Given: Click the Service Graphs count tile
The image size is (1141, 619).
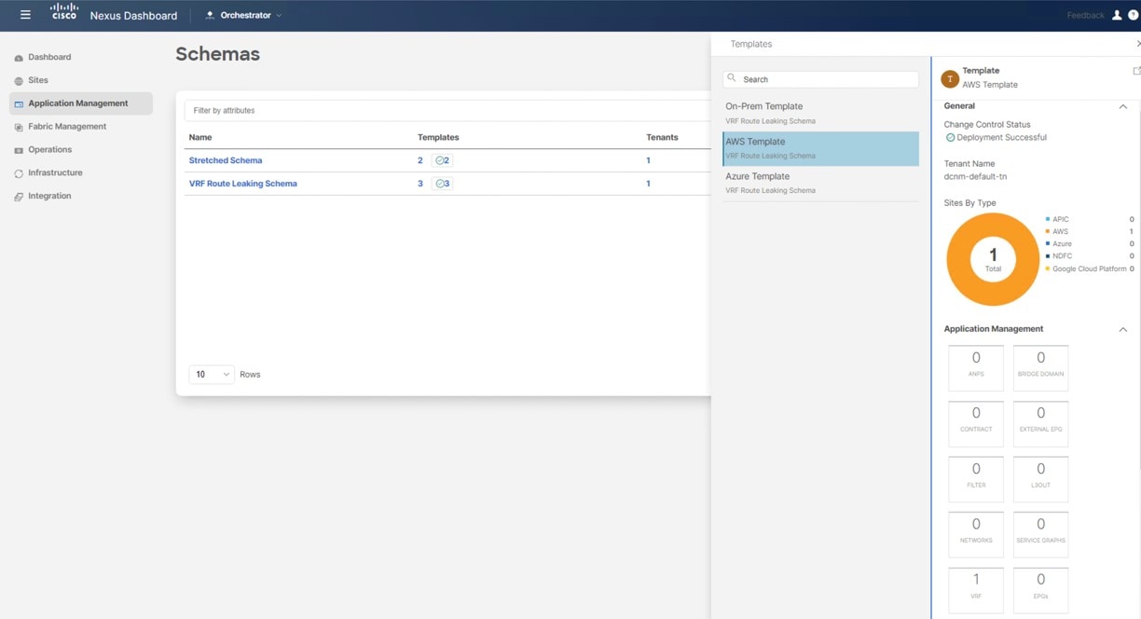Looking at the screenshot, I should (x=1041, y=534).
